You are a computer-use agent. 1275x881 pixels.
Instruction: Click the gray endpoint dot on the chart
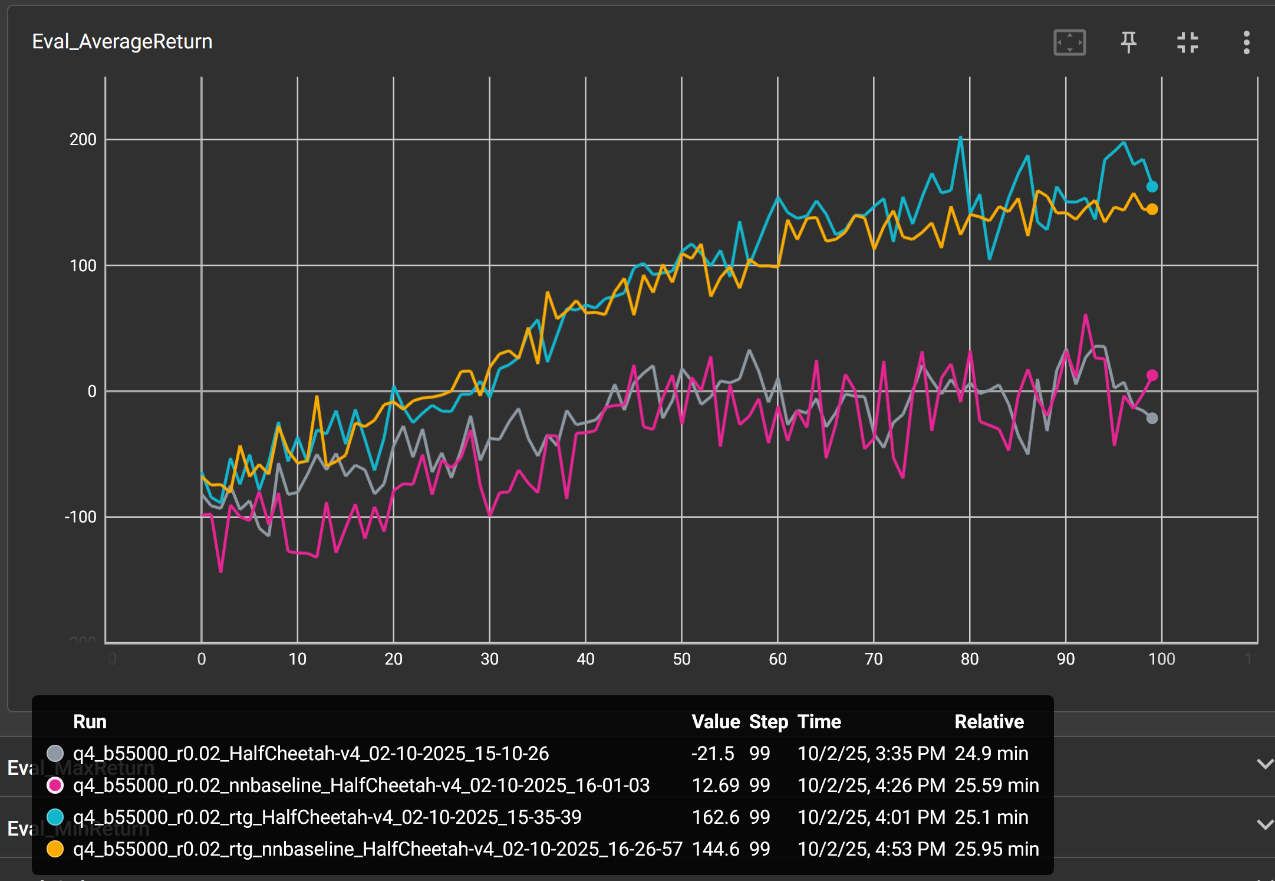pos(1152,418)
